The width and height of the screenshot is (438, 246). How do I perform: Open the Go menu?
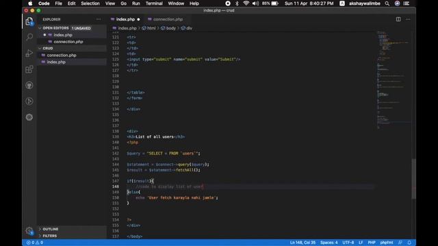point(123,3)
